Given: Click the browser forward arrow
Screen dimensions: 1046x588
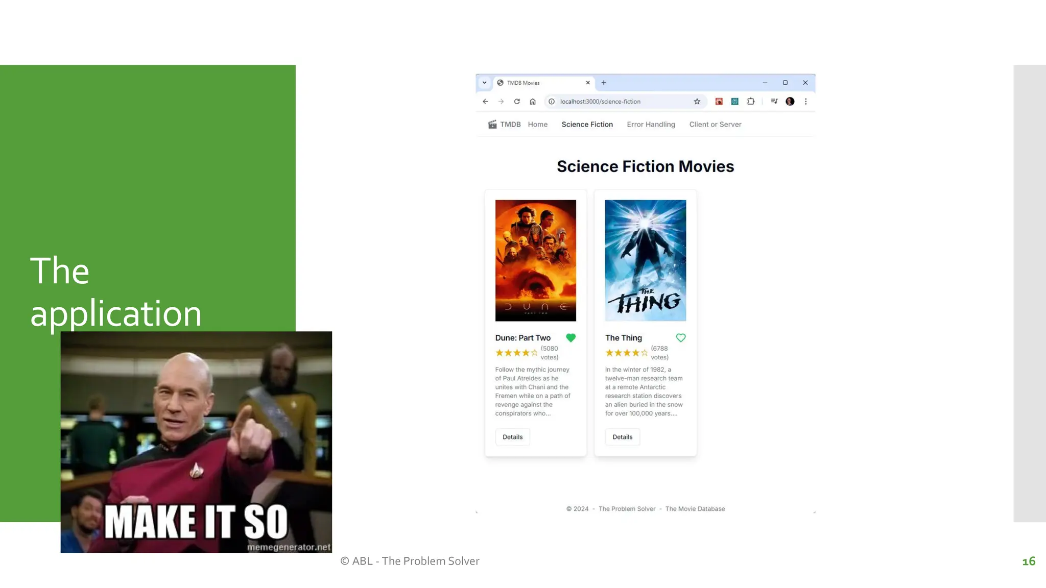Looking at the screenshot, I should coord(501,102).
